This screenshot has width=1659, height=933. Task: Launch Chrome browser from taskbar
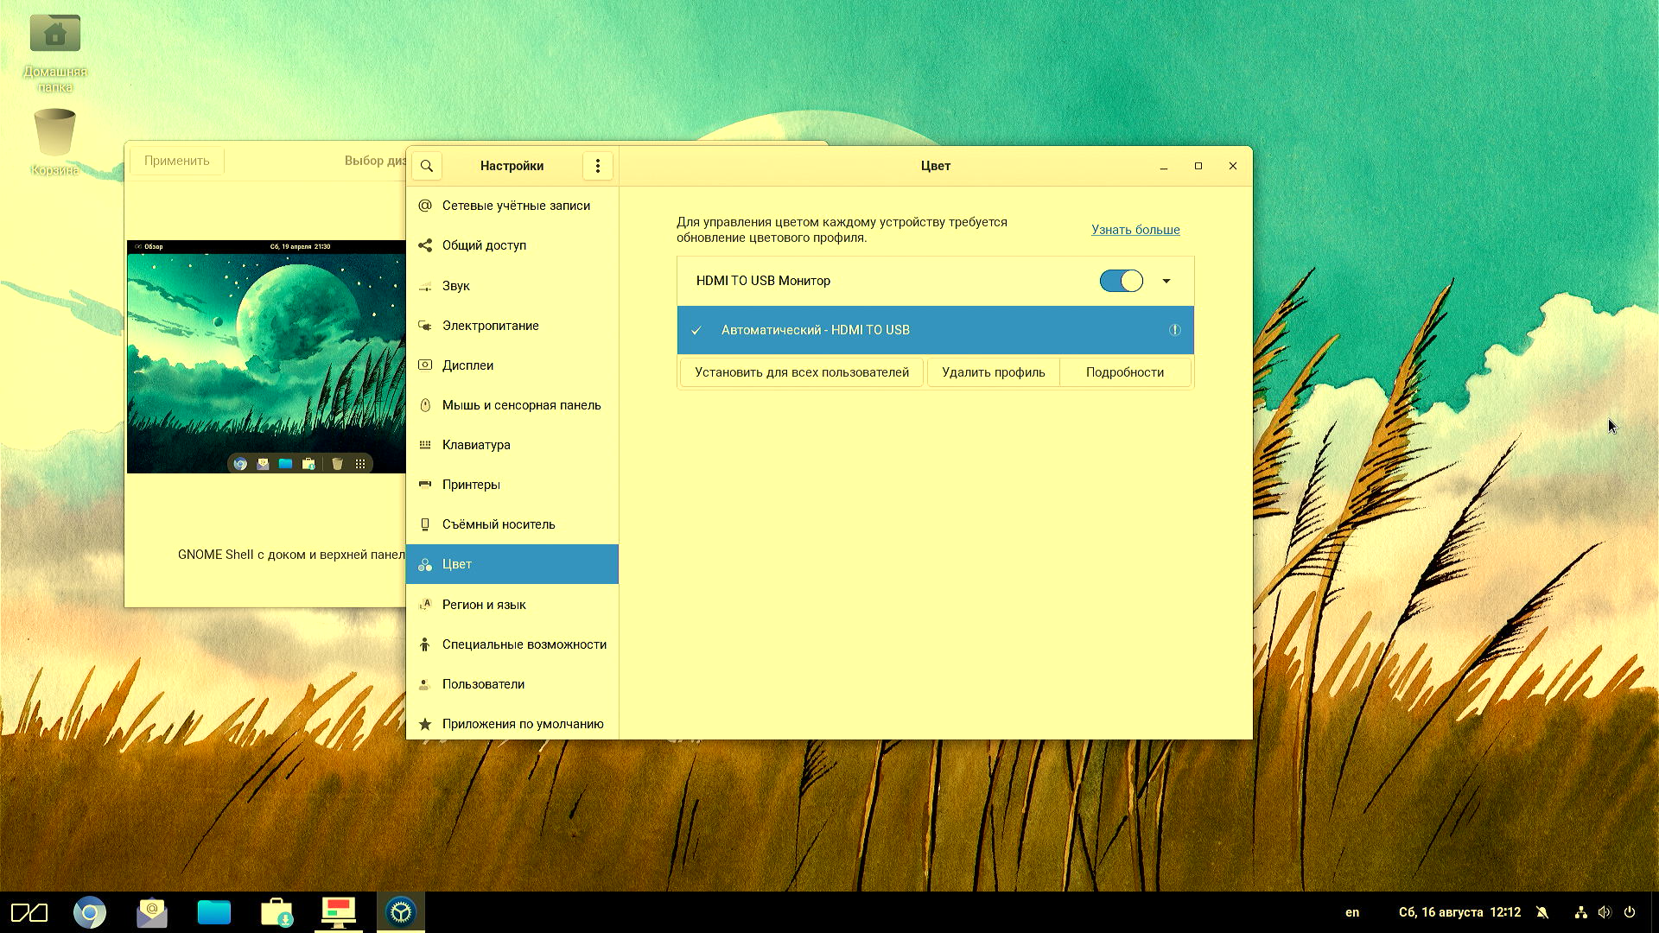point(89,912)
